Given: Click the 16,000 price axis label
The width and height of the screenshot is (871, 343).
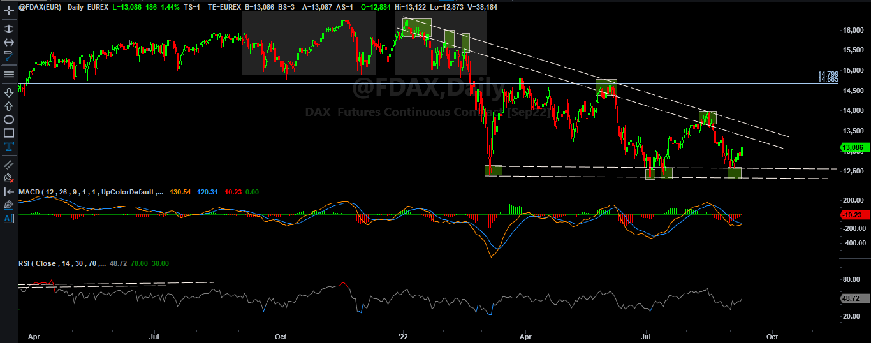Looking at the screenshot, I should pos(853,30).
